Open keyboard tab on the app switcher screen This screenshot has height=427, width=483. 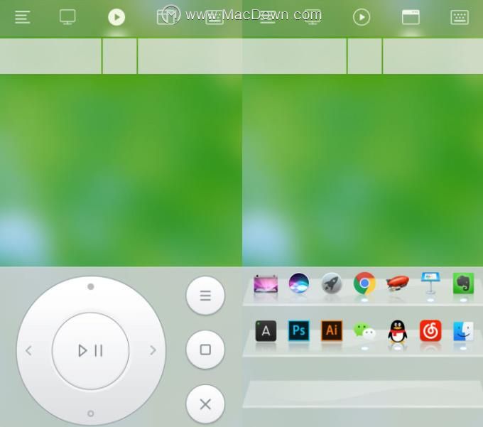[460, 17]
